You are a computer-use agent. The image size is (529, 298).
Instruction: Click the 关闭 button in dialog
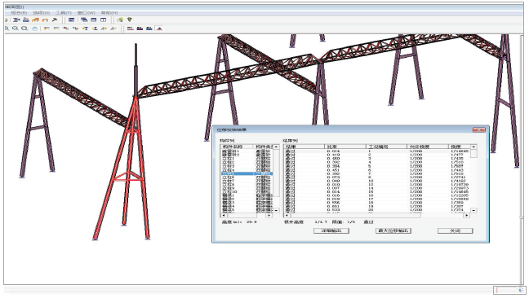coord(455,230)
